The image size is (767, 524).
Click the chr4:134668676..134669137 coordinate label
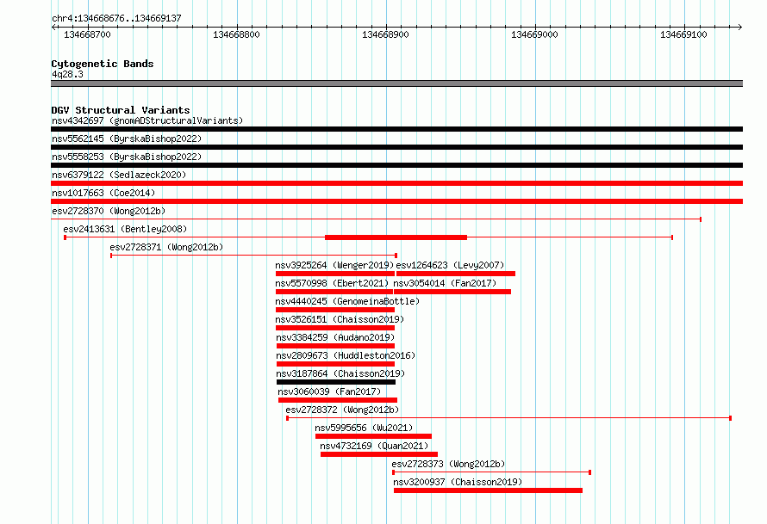coord(116,18)
